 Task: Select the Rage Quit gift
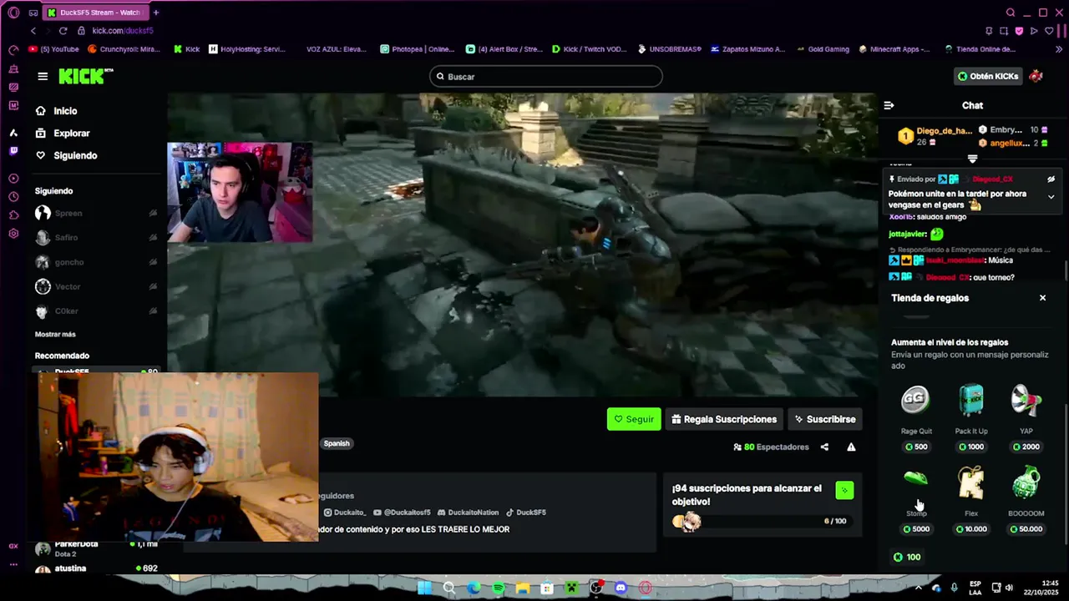915,417
